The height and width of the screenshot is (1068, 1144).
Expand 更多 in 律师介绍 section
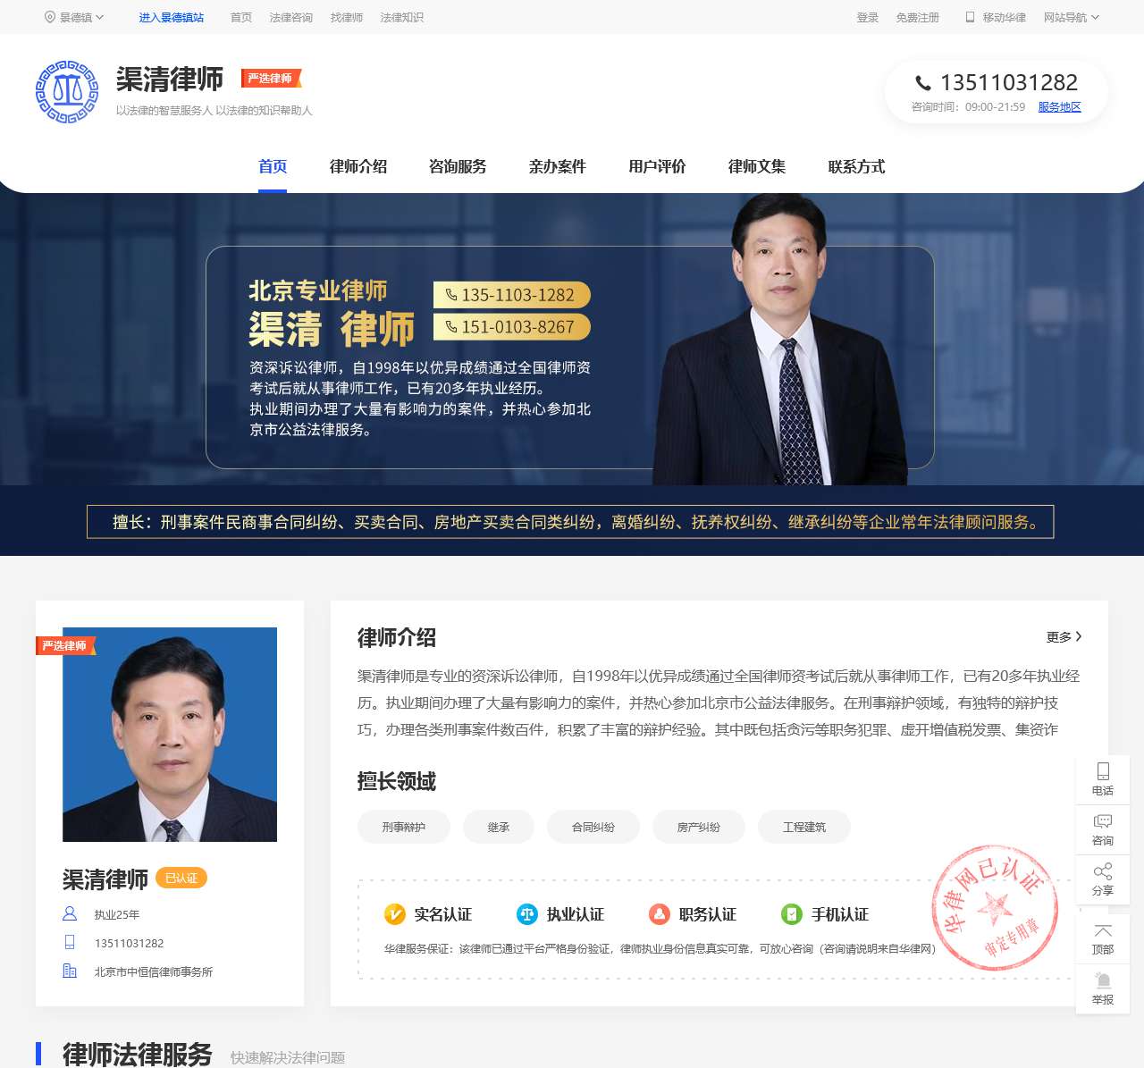pos(1064,637)
